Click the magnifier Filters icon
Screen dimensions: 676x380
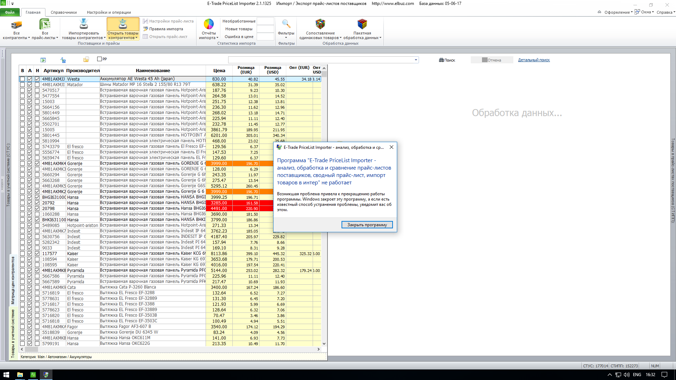click(x=286, y=24)
